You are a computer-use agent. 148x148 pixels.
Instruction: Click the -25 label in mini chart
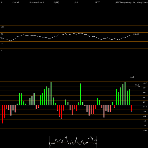tap(96, 140)
